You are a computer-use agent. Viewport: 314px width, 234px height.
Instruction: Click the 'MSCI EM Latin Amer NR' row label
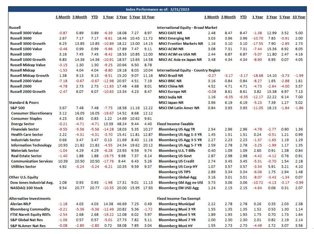[x=179, y=108]
